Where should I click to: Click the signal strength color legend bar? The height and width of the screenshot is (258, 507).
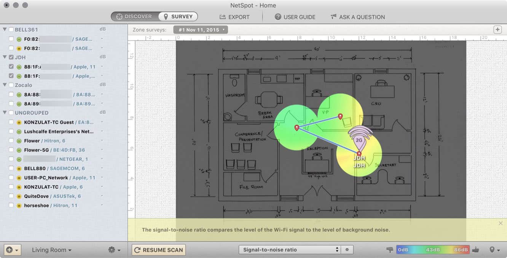(x=433, y=250)
